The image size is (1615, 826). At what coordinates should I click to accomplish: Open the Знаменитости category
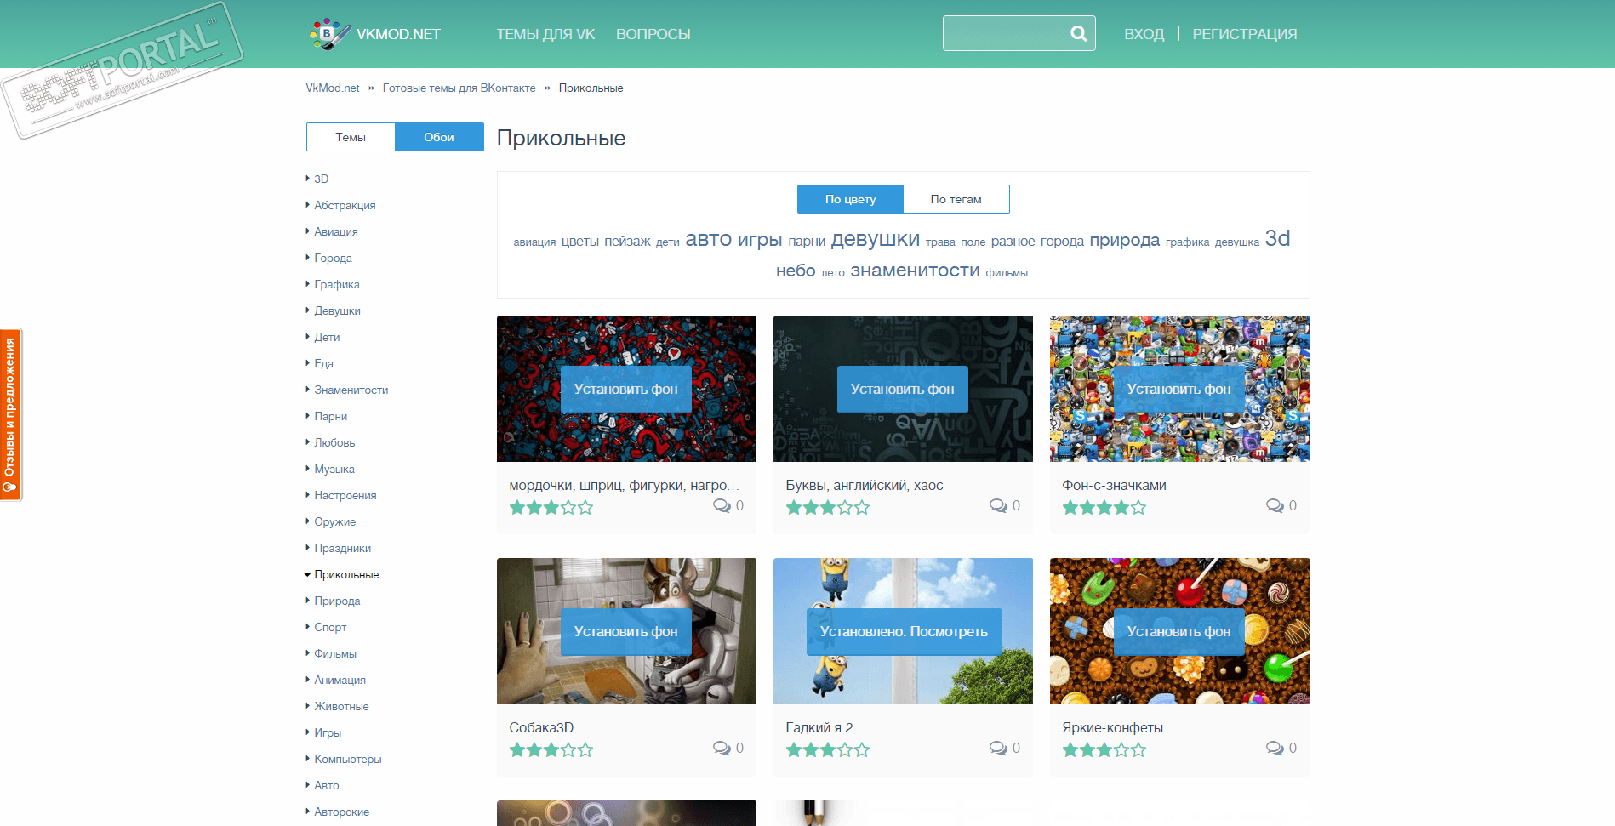(x=351, y=390)
